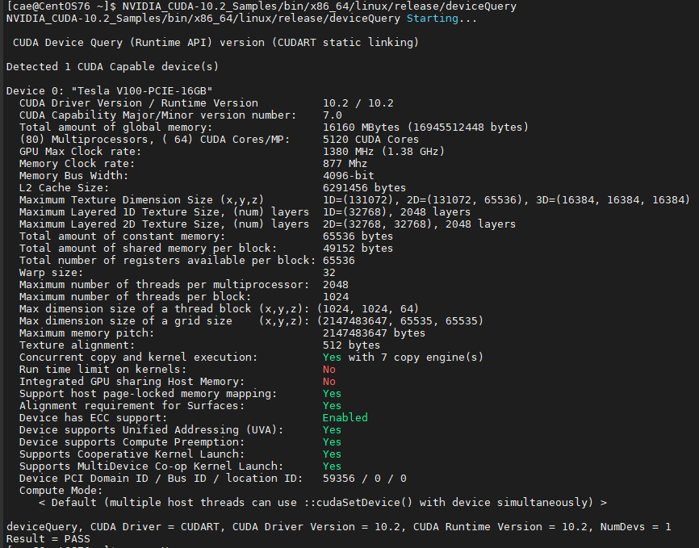Click the deviceQuery command at the prompt
This screenshot has height=548, width=699.
click(x=319, y=6)
